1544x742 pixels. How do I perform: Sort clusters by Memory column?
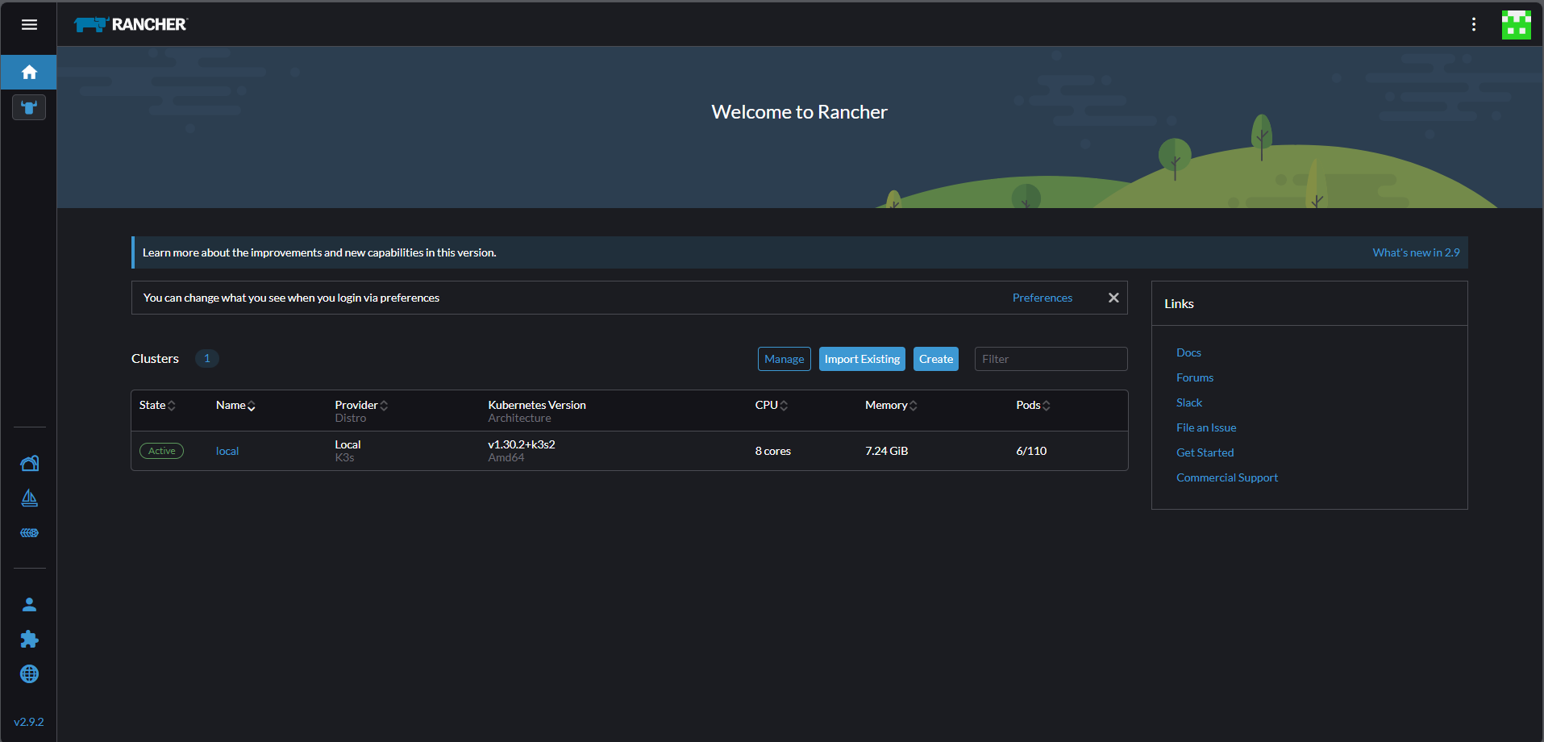(891, 405)
